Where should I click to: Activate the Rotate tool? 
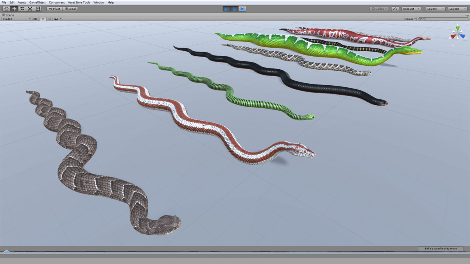[x=22, y=9]
